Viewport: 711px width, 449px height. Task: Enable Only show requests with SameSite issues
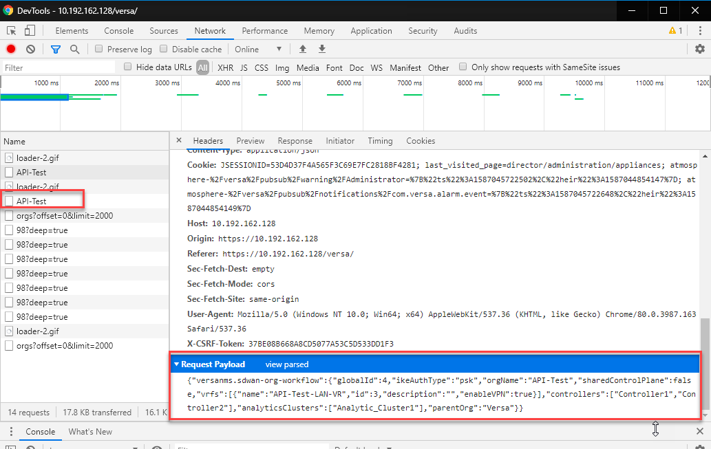point(463,67)
